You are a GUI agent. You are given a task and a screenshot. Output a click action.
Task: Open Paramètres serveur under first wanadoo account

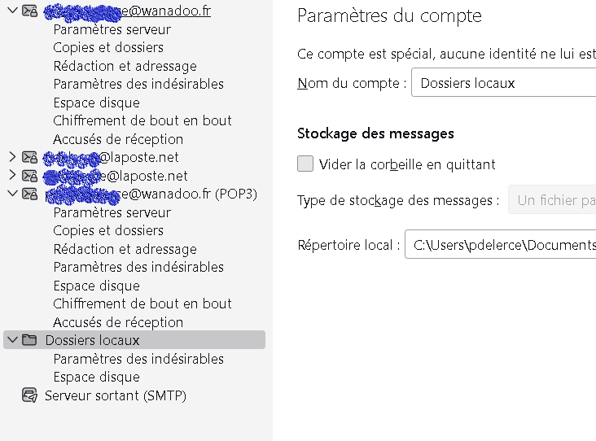pyautogui.click(x=112, y=29)
